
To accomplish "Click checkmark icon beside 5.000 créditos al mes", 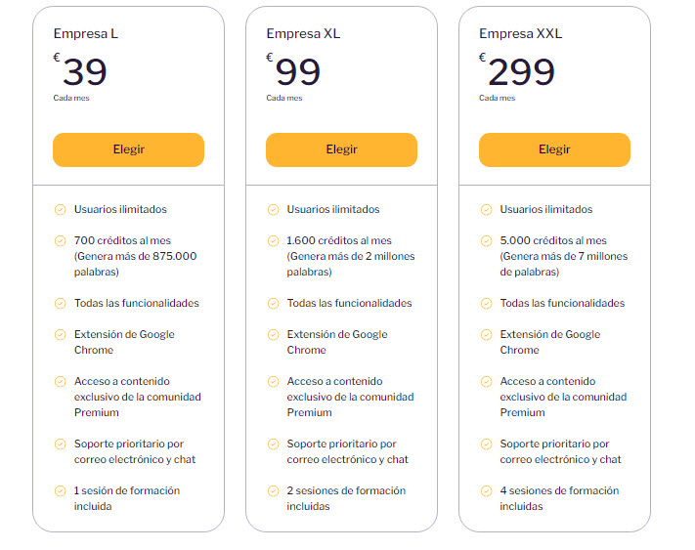I will tap(486, 240).
